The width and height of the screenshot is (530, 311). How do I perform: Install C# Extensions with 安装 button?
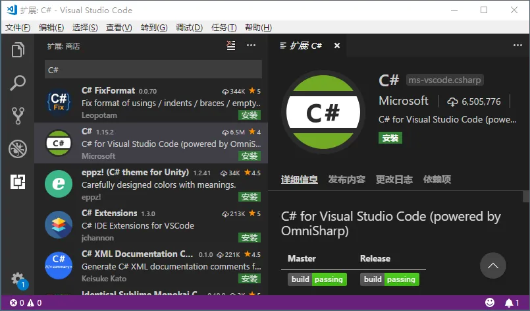[x=250, y=238]
